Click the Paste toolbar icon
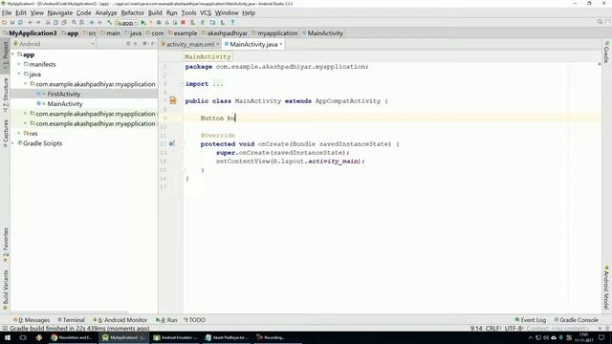Viewport: 612px width, 344px height. coord(64,23)
